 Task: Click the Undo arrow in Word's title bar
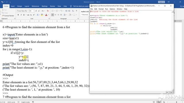(x=2, y=2)
